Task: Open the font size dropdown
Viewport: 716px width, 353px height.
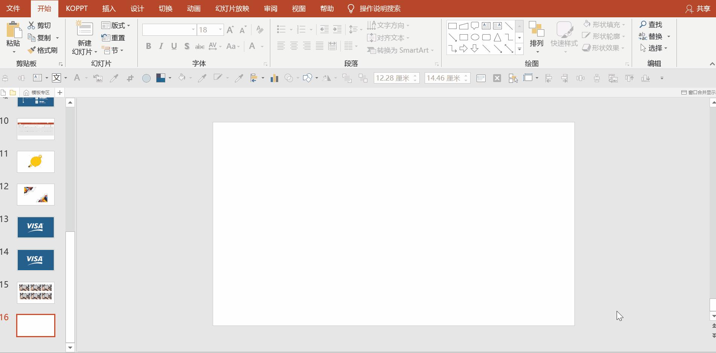Action: pyautogui.click(x=220, y=30)
